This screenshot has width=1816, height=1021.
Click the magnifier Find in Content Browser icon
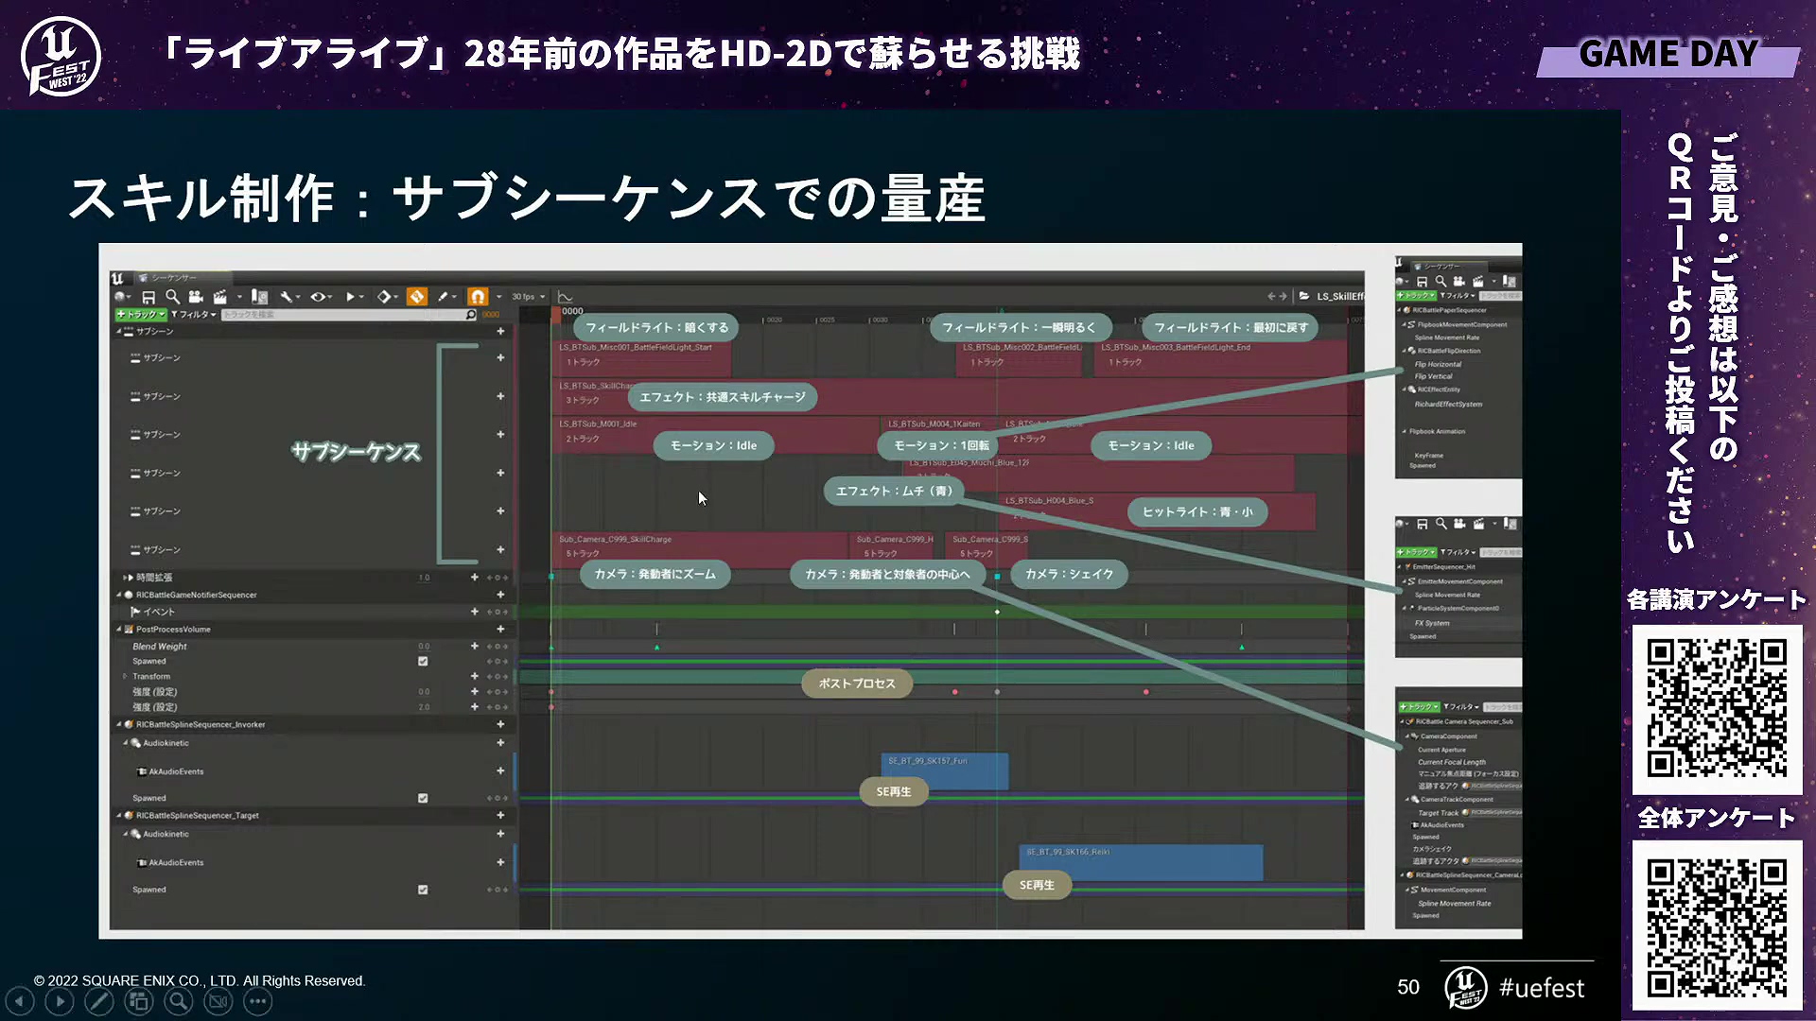coord(172,297)
